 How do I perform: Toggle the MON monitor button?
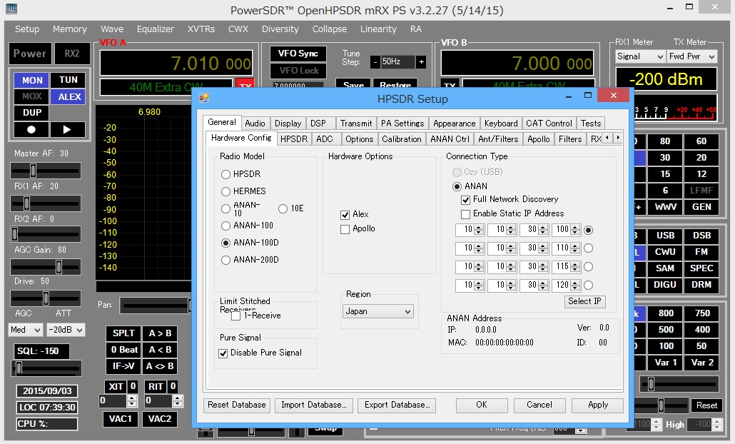click(x=31, y=80)
